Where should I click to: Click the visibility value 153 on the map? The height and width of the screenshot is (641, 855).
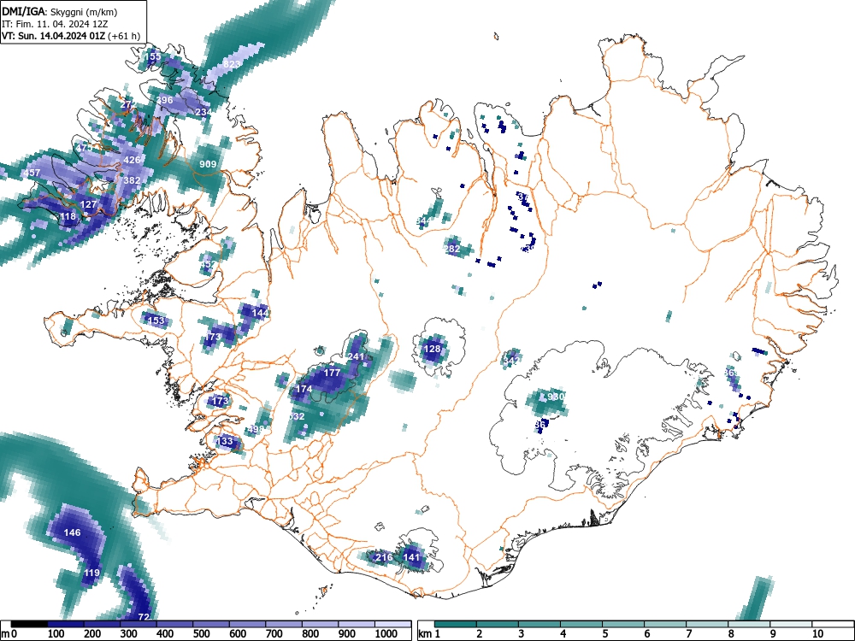(x=156, y=320)
